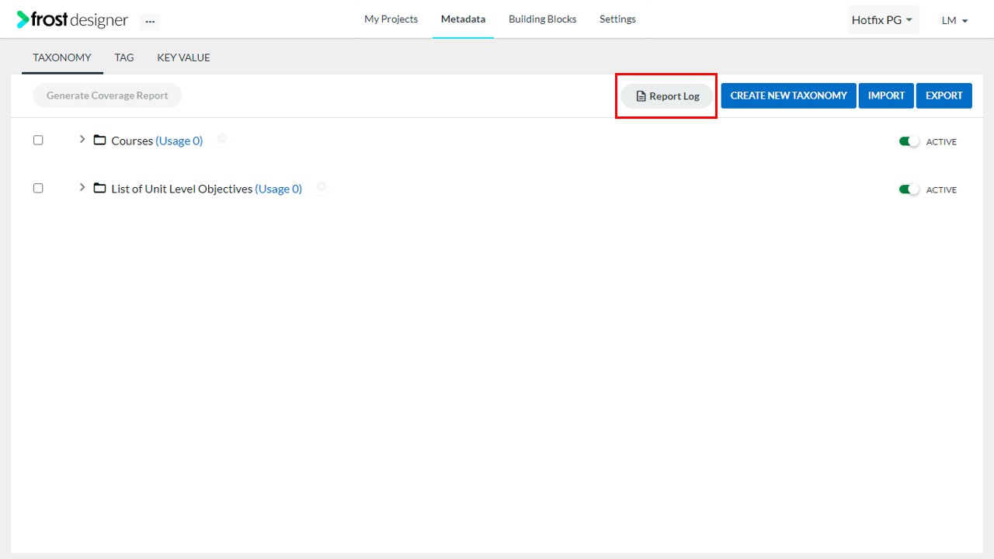
Task: Click the faint options icon after Courses
Action: click(222, 139)
